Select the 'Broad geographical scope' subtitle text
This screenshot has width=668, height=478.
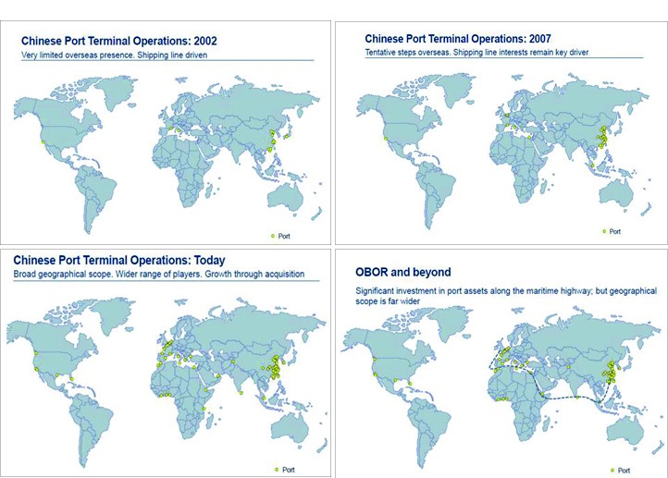click(158, 275)
